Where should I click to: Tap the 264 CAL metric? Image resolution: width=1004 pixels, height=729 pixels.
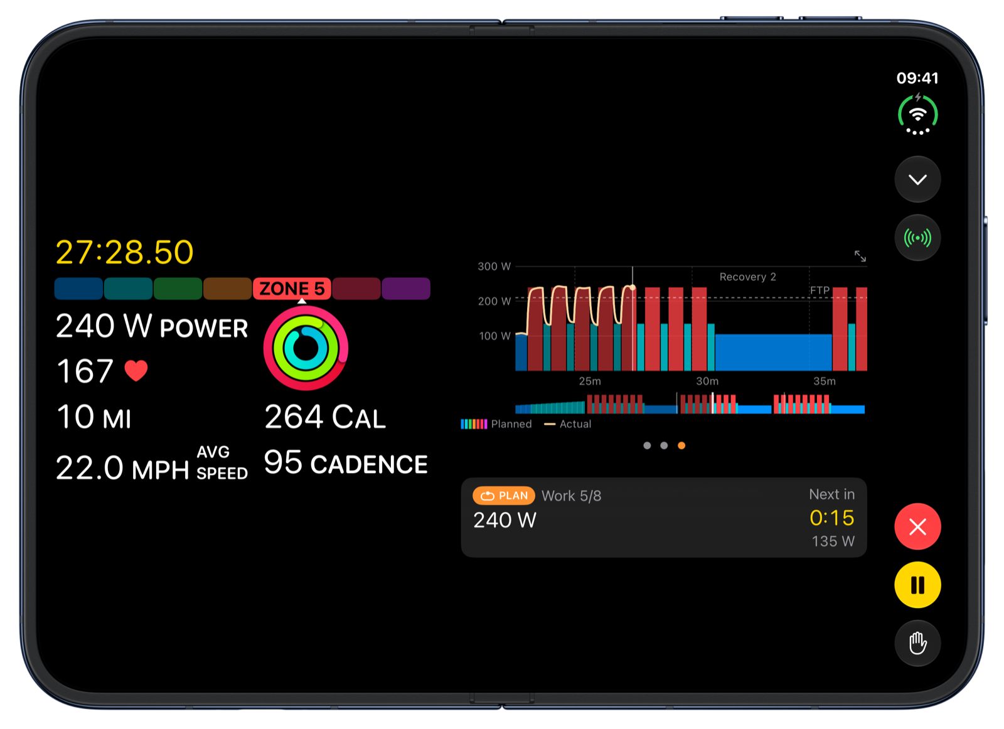(x=325, y=417)
